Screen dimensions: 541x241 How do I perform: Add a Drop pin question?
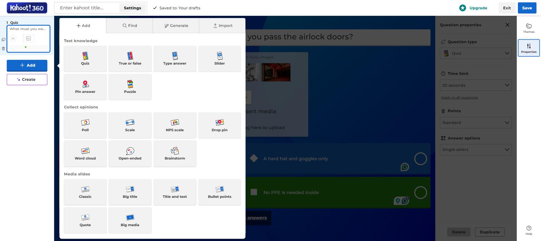[x=220, y=125]
